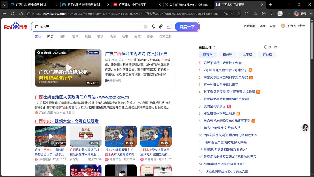Start voice search with microphone icon
314x177 pixels.
153,26
